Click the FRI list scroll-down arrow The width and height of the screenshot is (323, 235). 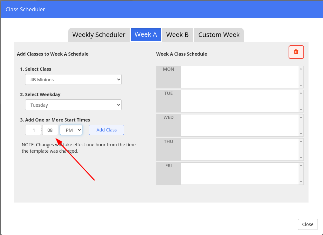pyautogui.click(x=301, y=182)
